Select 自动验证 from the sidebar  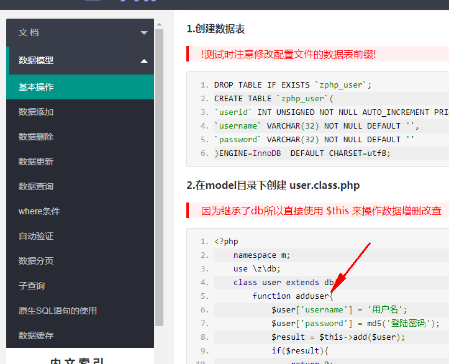(36, 236)
